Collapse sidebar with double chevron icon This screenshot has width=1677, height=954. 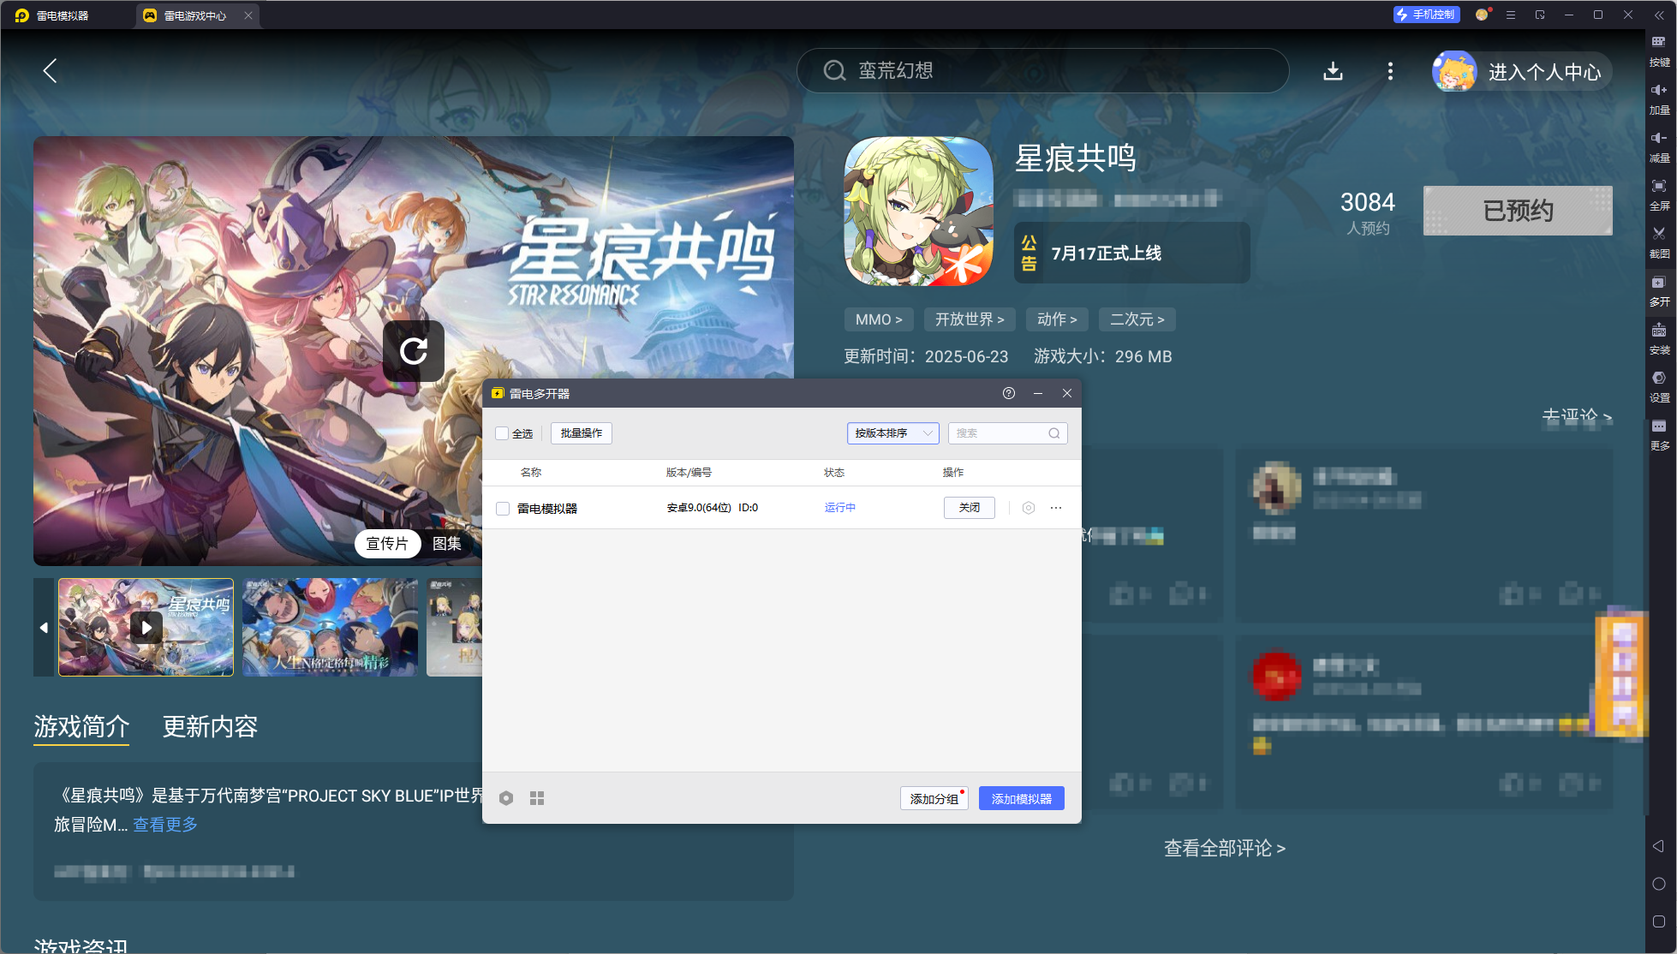click(x=1659, y=15)
